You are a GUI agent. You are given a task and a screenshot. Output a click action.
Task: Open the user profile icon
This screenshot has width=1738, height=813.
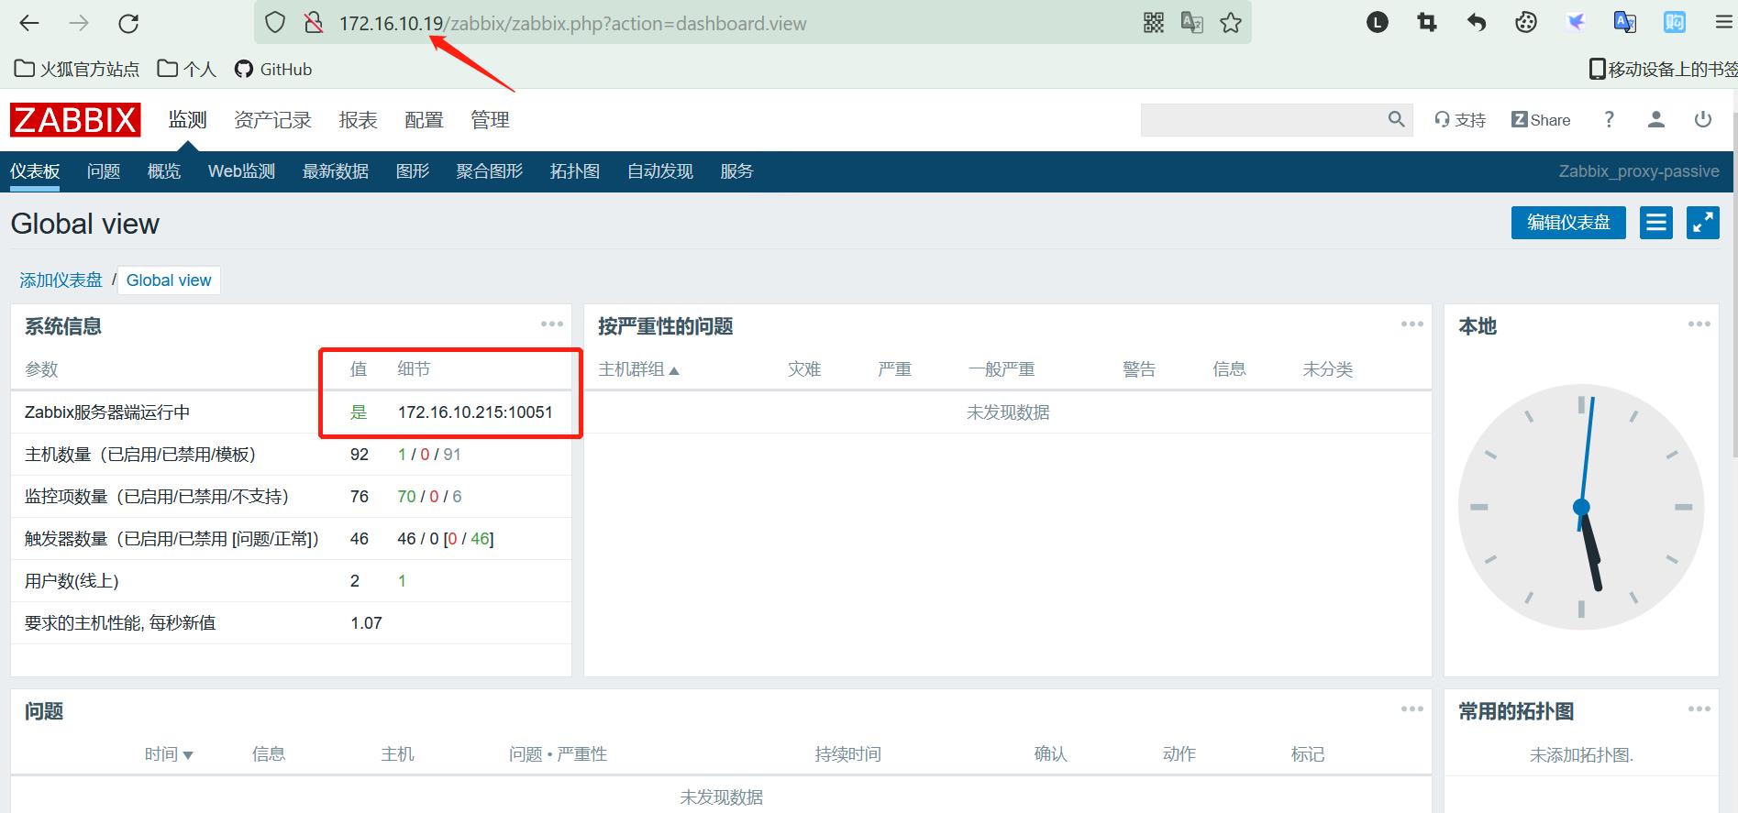1656,119
